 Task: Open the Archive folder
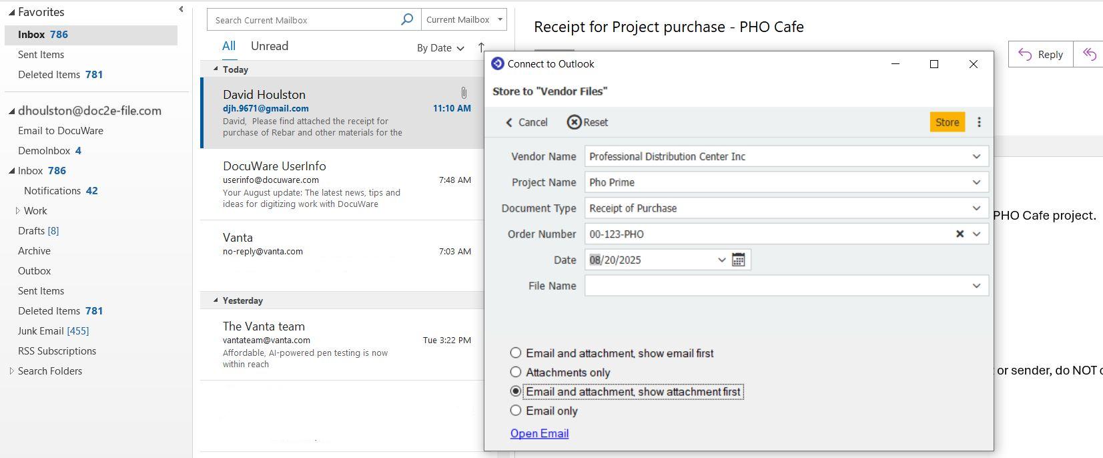pos(34,251)
